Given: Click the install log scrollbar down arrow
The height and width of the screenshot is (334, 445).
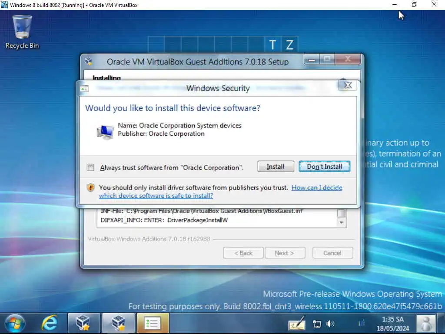Looking at the screenshot, I should pyautogui.click(x=342, y=223).
